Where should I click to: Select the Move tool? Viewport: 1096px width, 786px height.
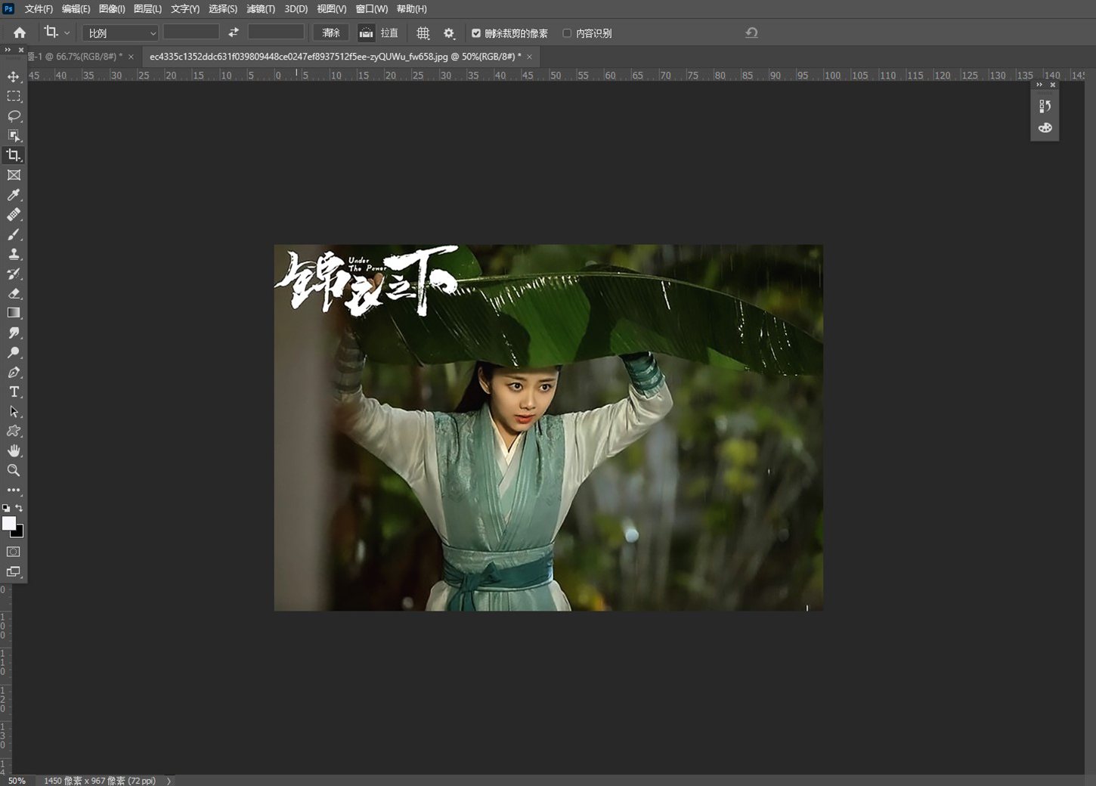coord(14,76)
